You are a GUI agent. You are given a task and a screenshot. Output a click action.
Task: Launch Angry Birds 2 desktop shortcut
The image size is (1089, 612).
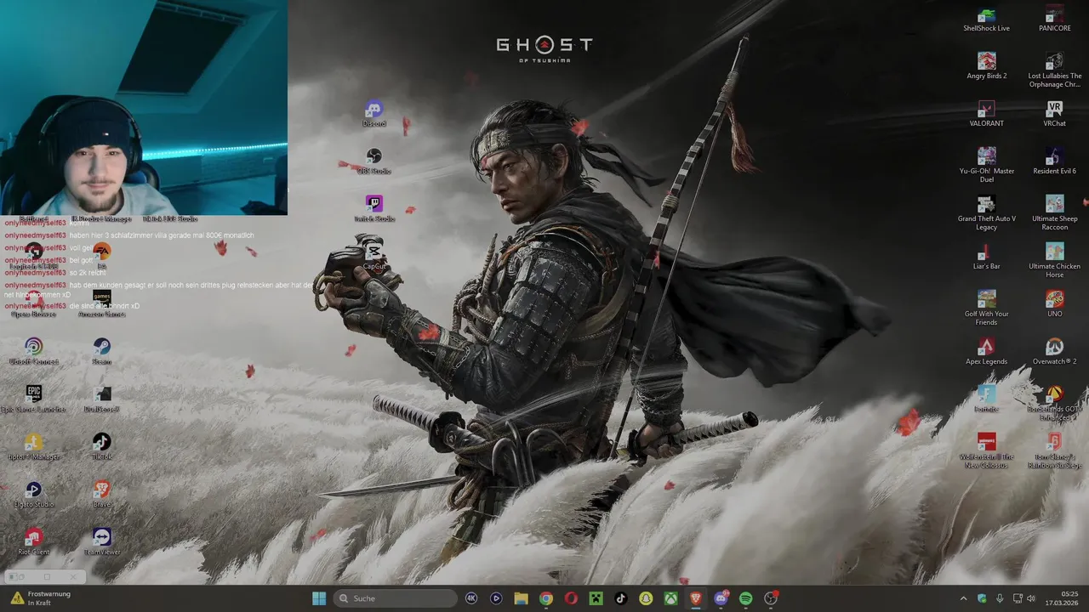point(986,66)
